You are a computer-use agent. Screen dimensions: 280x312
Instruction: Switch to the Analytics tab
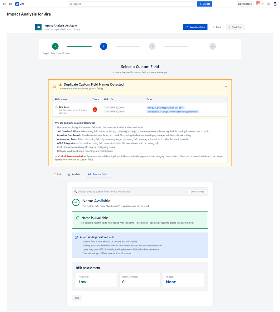tap(75, 174)
